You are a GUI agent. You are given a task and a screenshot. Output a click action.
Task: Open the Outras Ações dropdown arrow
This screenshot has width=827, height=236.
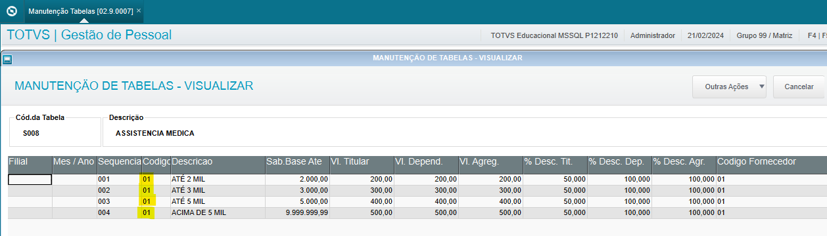[x=761, y=87]
